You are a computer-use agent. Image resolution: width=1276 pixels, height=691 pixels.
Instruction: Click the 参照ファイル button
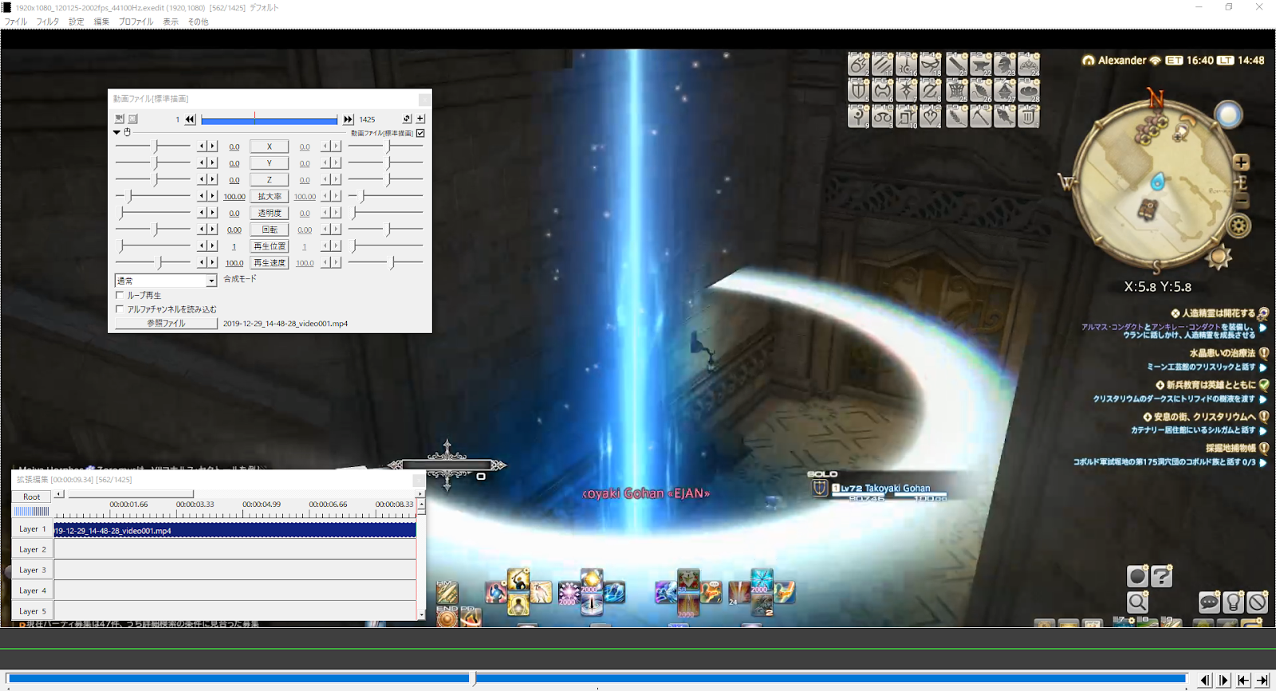point(166,324)
